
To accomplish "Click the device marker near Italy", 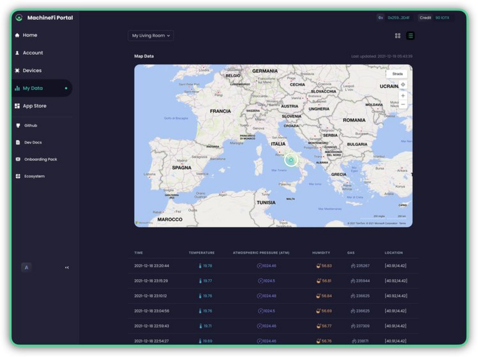I will [x=291, y=160].
